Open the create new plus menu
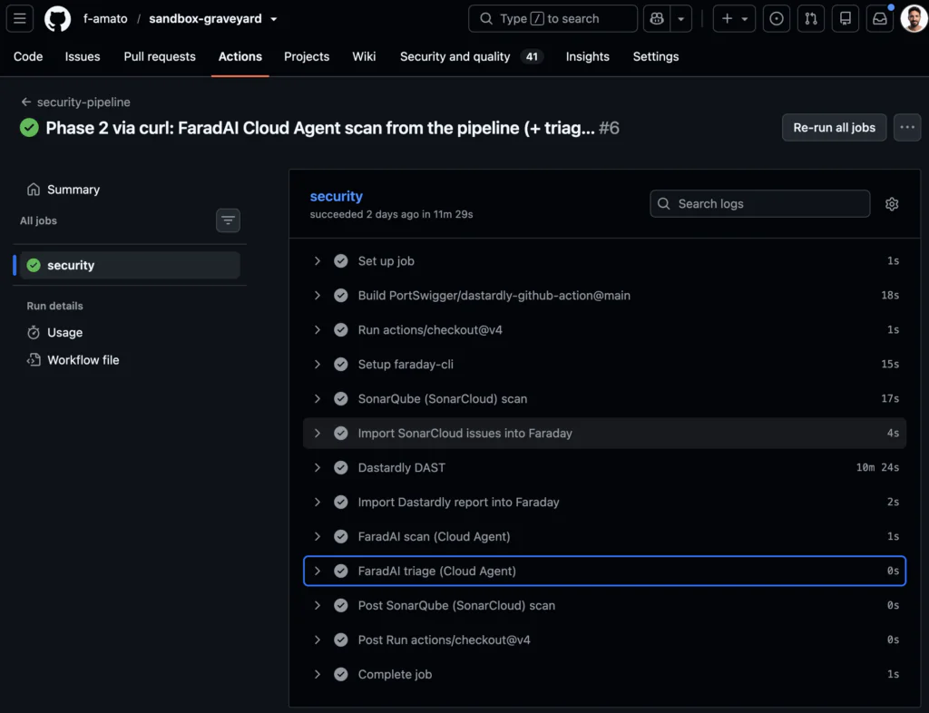This screenshot has width=929, height=713. tap(734, 19)
